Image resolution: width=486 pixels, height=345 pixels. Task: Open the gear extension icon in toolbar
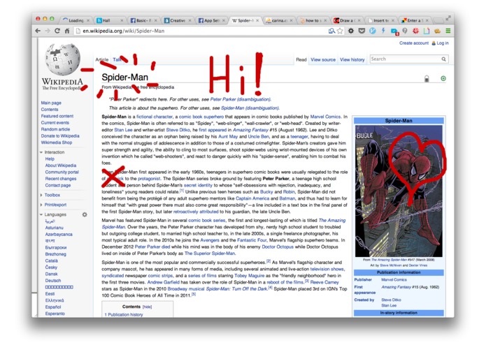[351, 31]
